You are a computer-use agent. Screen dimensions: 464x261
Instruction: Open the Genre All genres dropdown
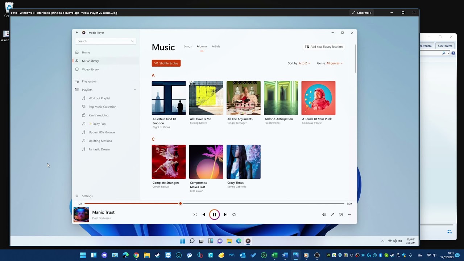click(x=330, y=63)
